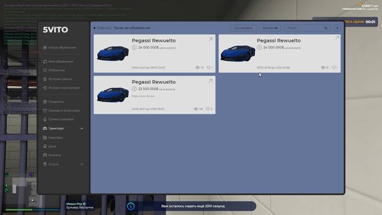Click the eye icon on the 22 500 000$ listing
382x215 pixels.
[196, 109]
